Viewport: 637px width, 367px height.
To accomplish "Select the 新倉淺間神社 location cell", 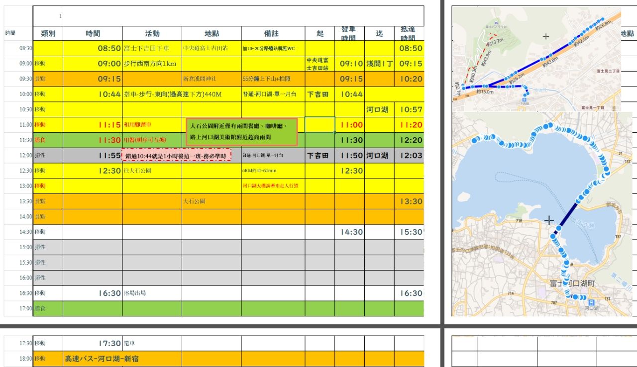I will pyautogui.click(x=212, y=79).
